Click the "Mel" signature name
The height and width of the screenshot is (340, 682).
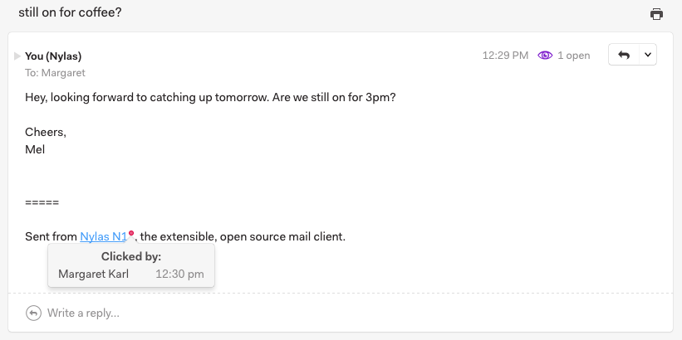[x=35, y=149]
